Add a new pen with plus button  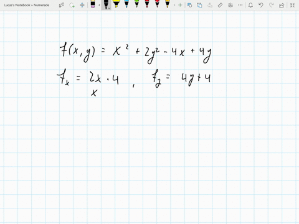click(180, 5)
